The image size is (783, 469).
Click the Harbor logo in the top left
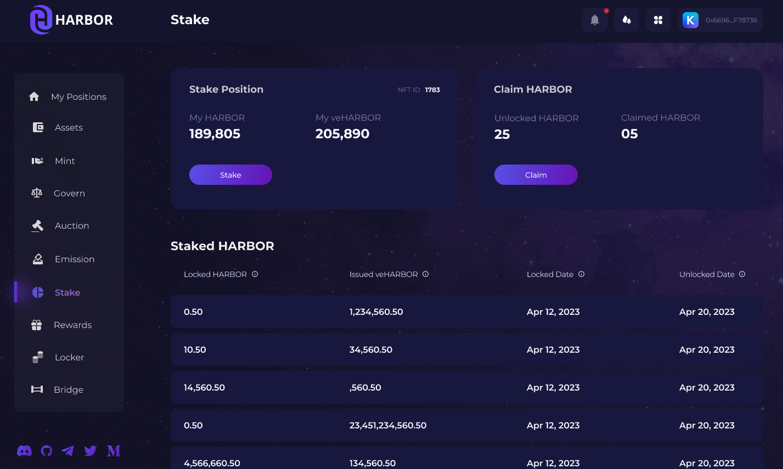(71, 20)
